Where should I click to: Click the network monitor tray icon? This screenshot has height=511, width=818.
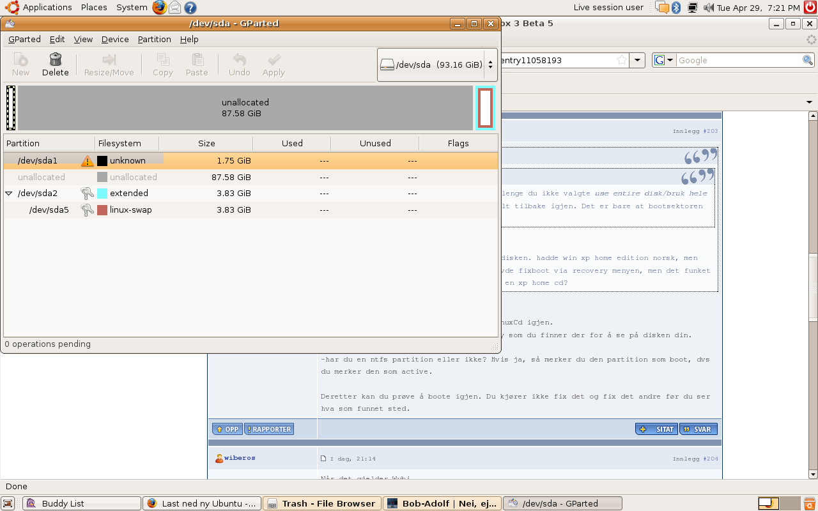pos(693,8)
